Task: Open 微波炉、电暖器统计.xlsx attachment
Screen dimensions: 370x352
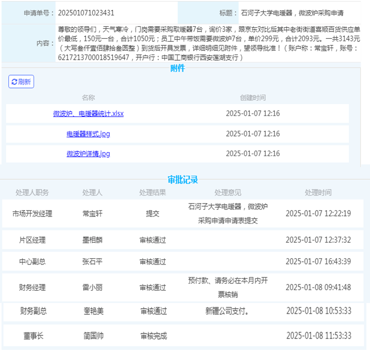Action: click(88, 113)
